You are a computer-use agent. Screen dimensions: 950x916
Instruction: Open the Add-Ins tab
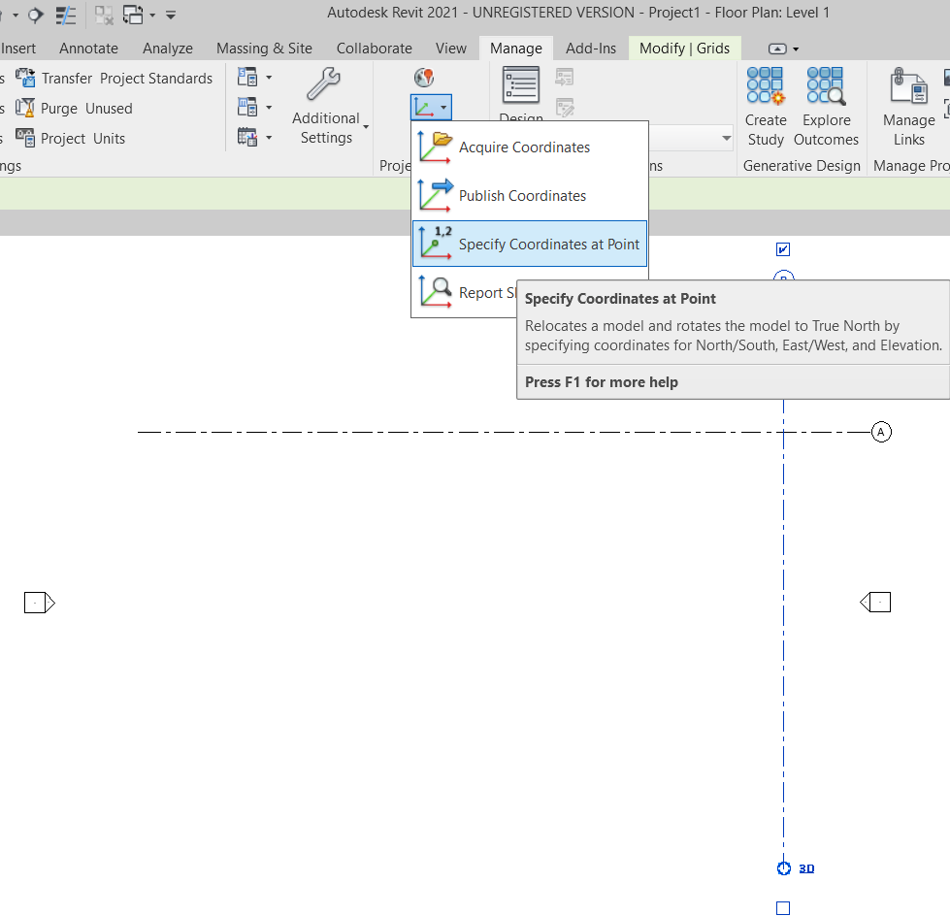point(591,49)
